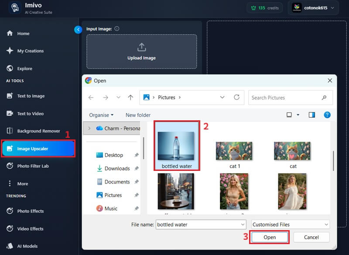Click the Cancel button

pyautogui.click(x=311, y=237)
